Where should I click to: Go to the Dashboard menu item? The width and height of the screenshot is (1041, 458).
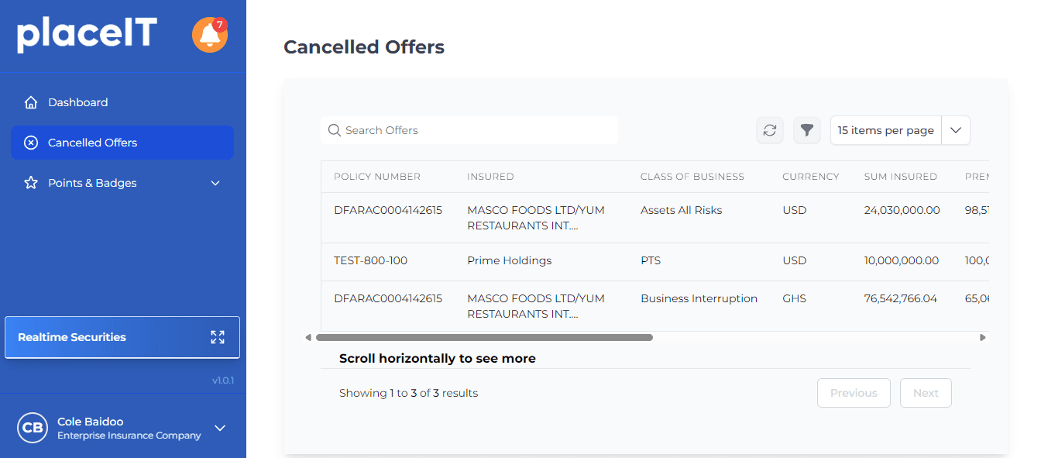coord(77,102)
